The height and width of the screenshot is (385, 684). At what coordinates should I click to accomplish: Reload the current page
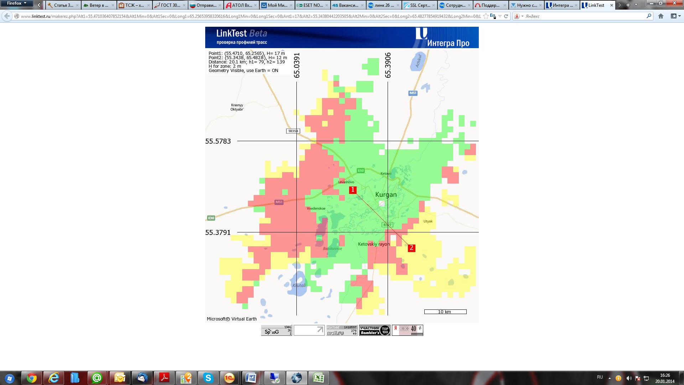point(506,16)
